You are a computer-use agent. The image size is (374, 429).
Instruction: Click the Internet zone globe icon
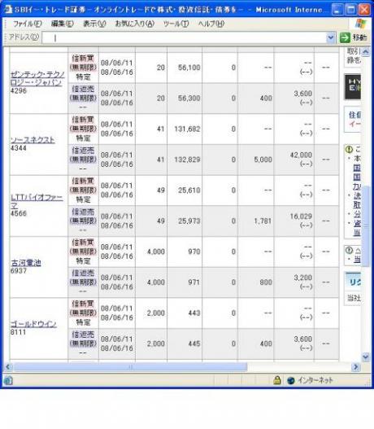coord(291,380)
